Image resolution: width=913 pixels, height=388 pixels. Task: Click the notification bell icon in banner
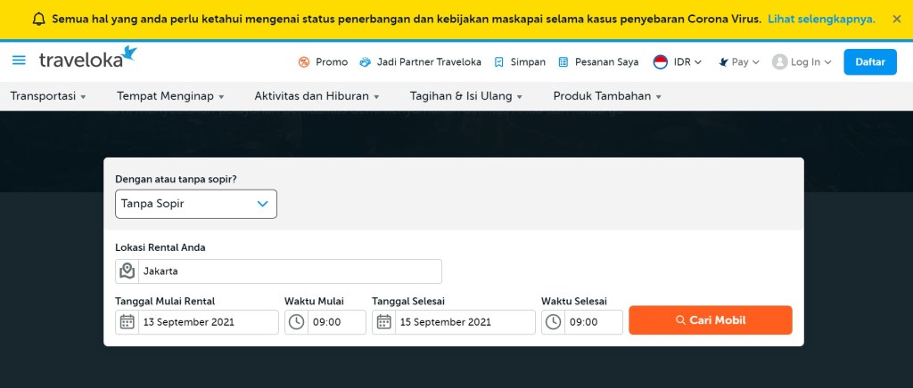tap(38, 19)
